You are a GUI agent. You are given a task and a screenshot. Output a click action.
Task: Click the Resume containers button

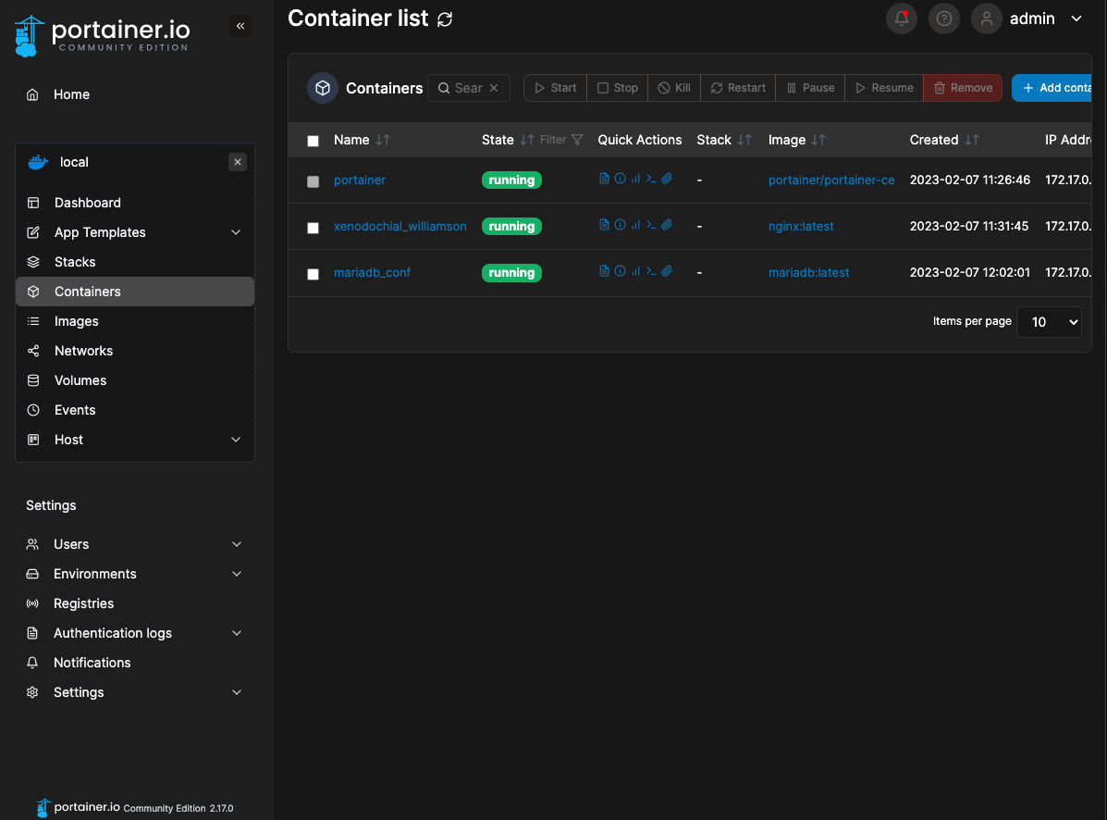(x=884, y=88)
